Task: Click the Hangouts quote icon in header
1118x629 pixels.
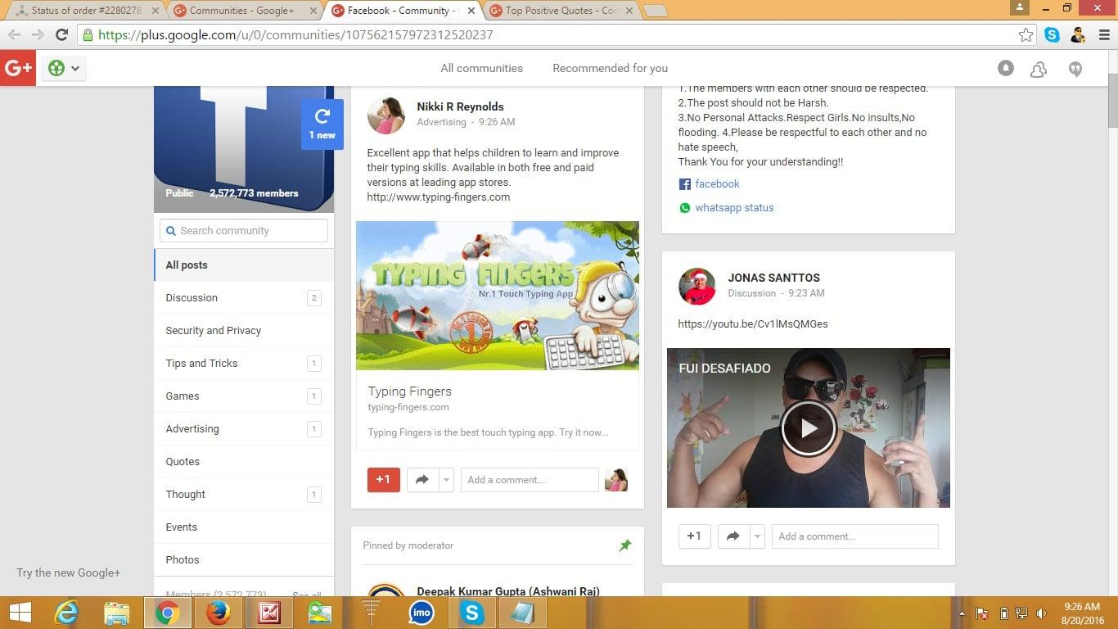Action: click(1075, 69)
